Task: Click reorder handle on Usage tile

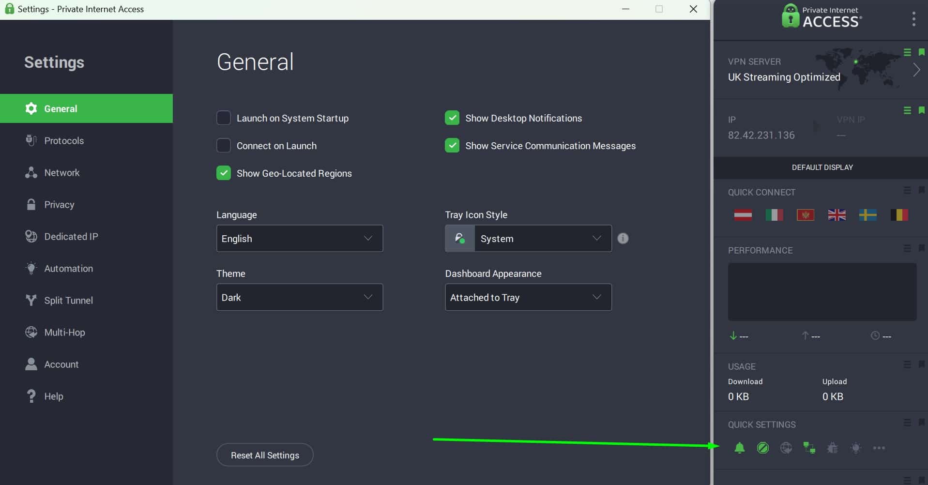Action: click(x=907, y=364)
